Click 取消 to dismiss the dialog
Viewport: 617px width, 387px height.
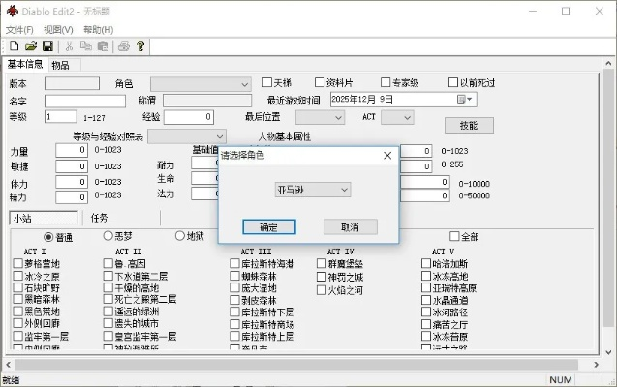[351, 226]
